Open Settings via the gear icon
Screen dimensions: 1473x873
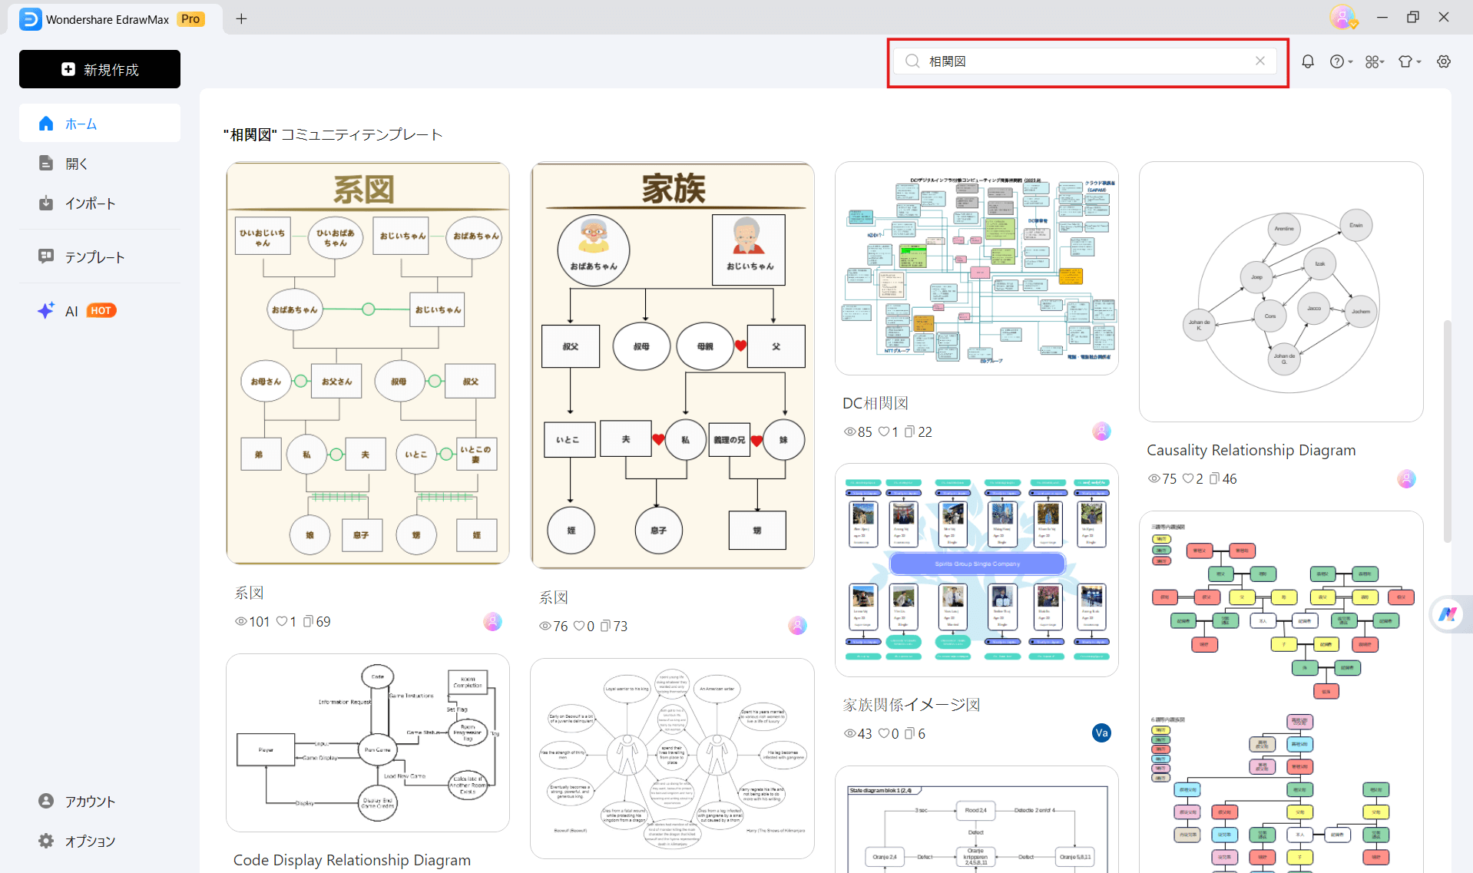pos(1444,61)
